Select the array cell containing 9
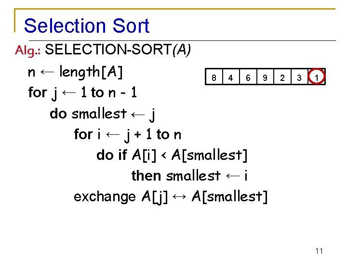The image size is (347, 260). (x=265, y=77)
